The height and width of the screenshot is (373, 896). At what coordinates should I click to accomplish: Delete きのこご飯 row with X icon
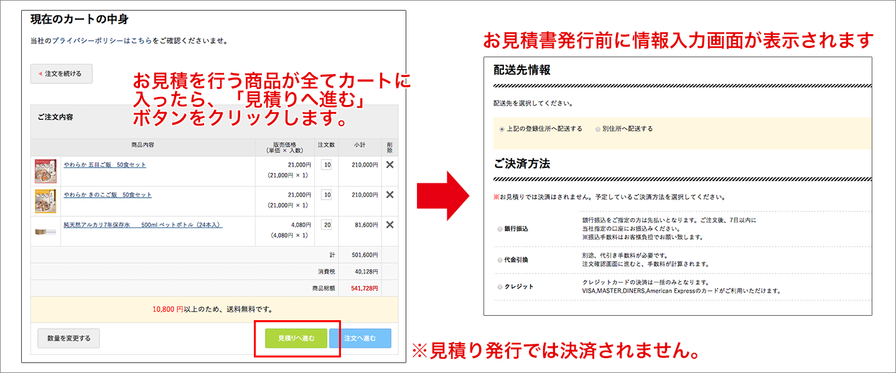390,195
